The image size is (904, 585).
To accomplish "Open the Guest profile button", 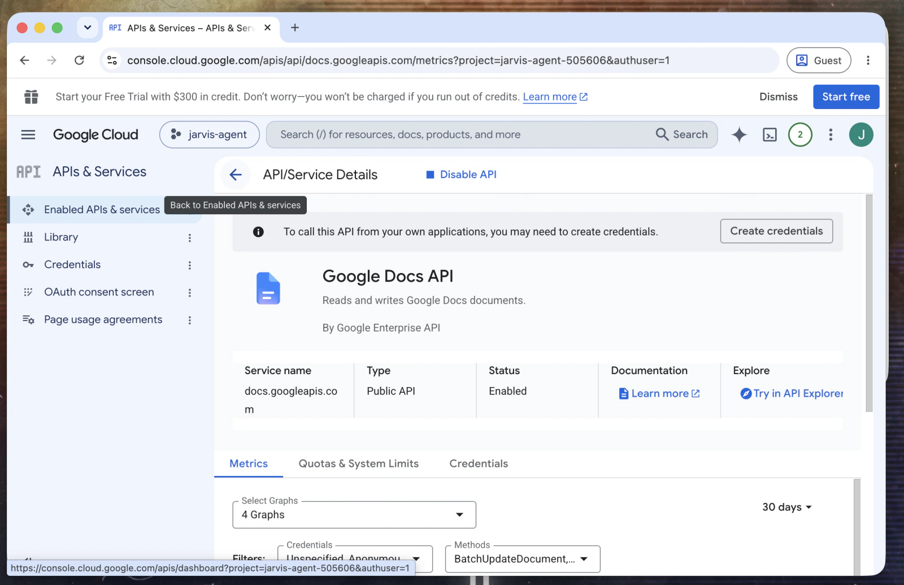I will coord(819,60).
